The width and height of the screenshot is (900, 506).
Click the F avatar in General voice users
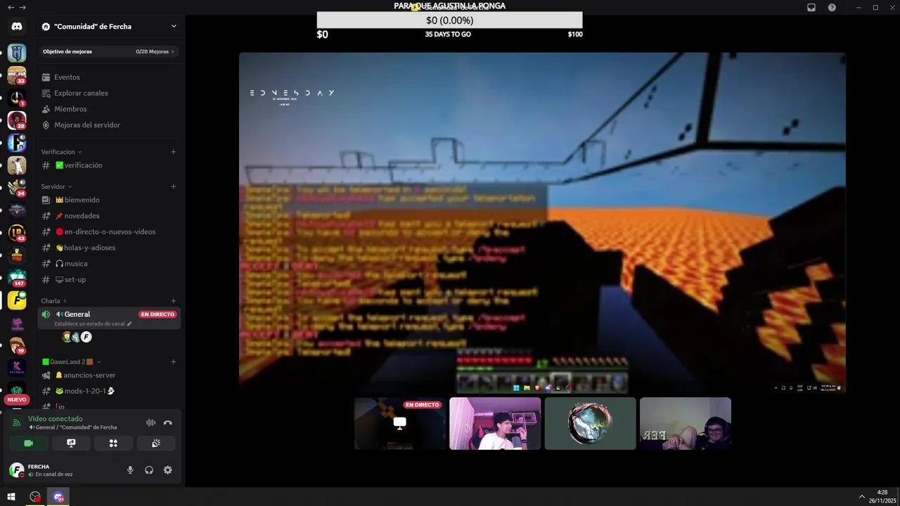click(86, 337)
